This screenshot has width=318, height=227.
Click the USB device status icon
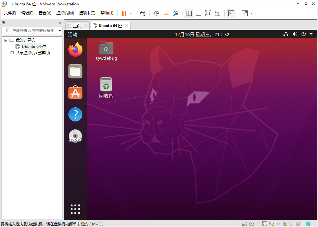click(298, 224)
